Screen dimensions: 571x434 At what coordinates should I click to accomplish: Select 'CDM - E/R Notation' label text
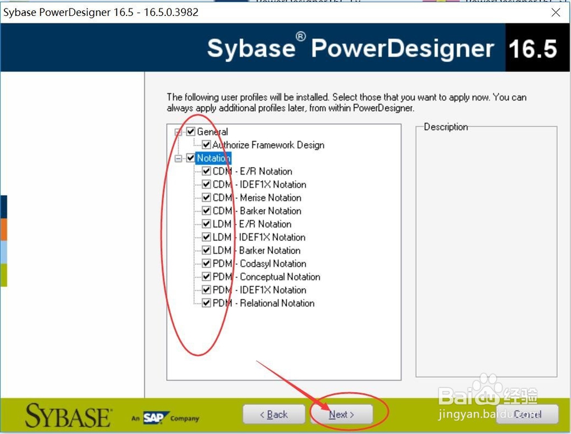pyautogui.click(x=252, y=171)
